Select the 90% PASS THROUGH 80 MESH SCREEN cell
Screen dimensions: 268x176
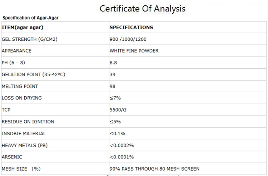(x=154, y=169)
